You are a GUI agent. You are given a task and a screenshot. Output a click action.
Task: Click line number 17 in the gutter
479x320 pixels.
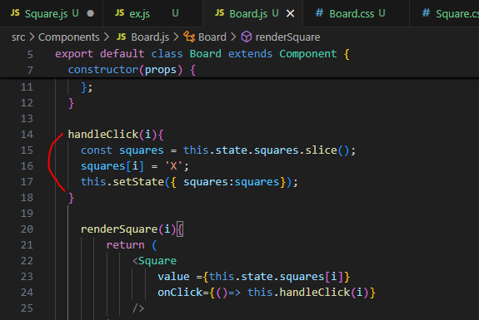pyautogui.click(x=27, y=182)
